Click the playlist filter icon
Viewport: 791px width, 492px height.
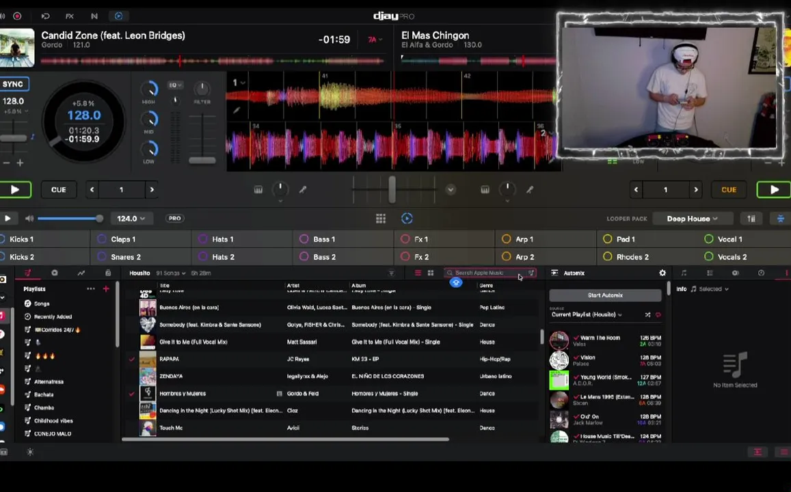[x=391, y=273]
